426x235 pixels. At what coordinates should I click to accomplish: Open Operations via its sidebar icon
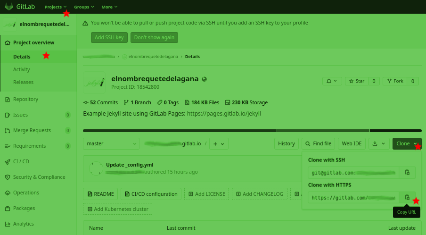[8, 193]
